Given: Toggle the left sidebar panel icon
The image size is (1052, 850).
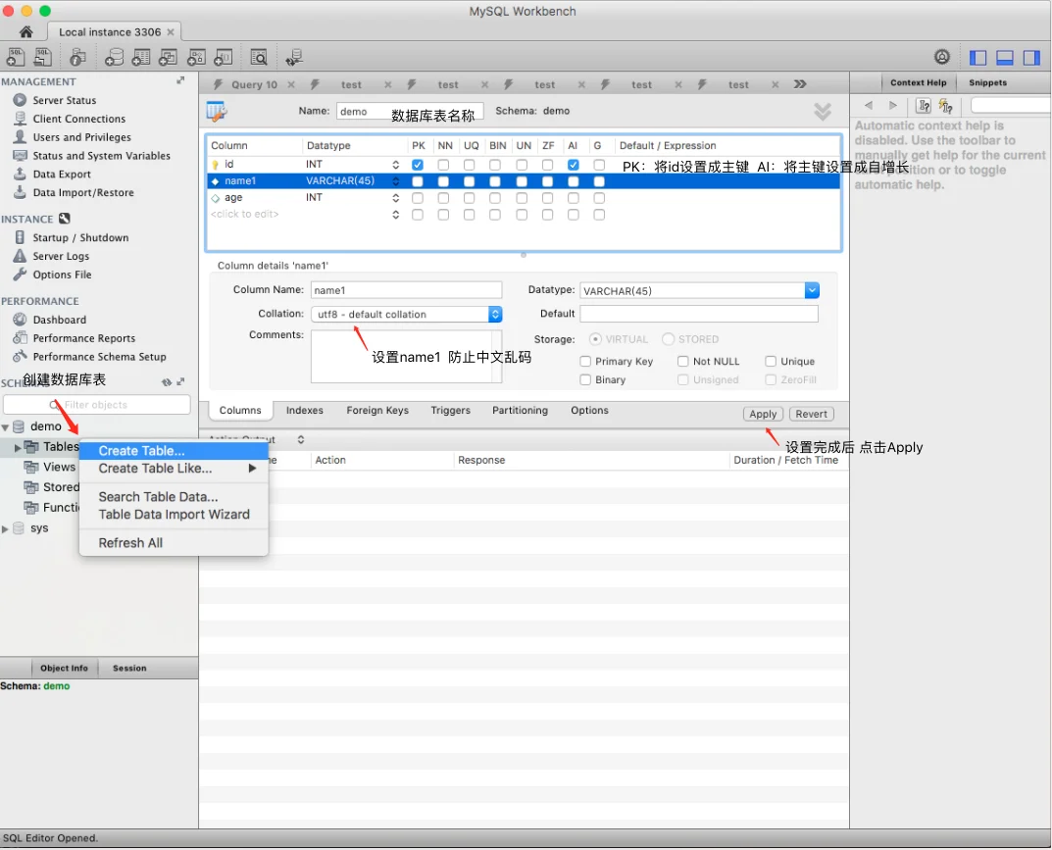Looking at the screenshot, I should coord(977,58).
